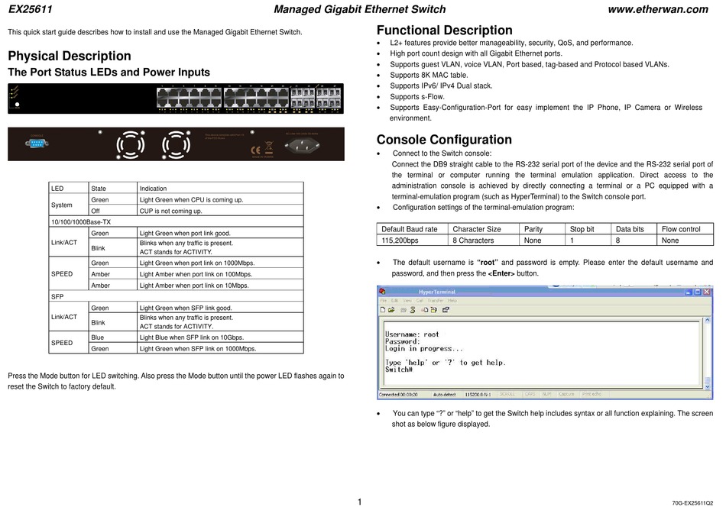The width and height of the screenshot is (726, 507).
Task: Click the 'EX25611' model name in header
Action: pos(31,9)
